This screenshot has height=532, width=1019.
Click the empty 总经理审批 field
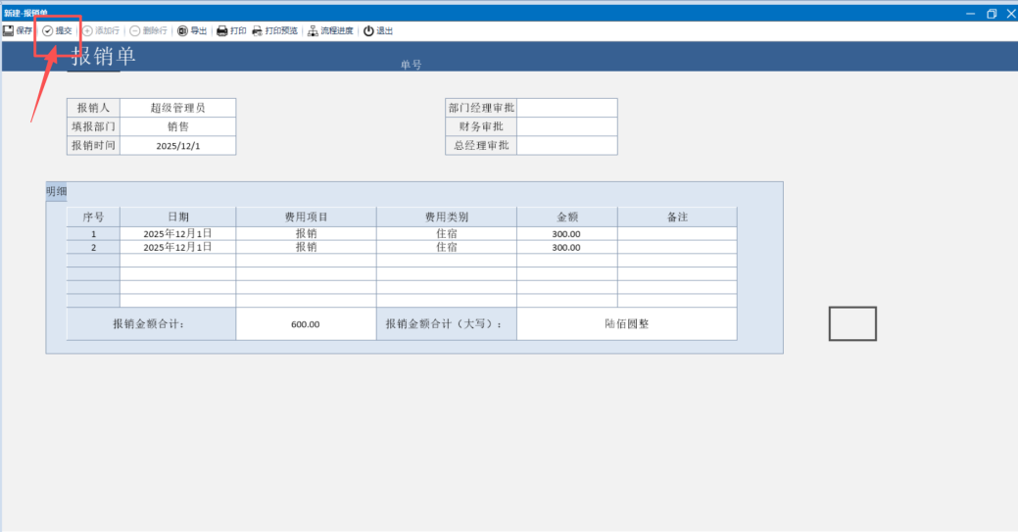(566, 145)
